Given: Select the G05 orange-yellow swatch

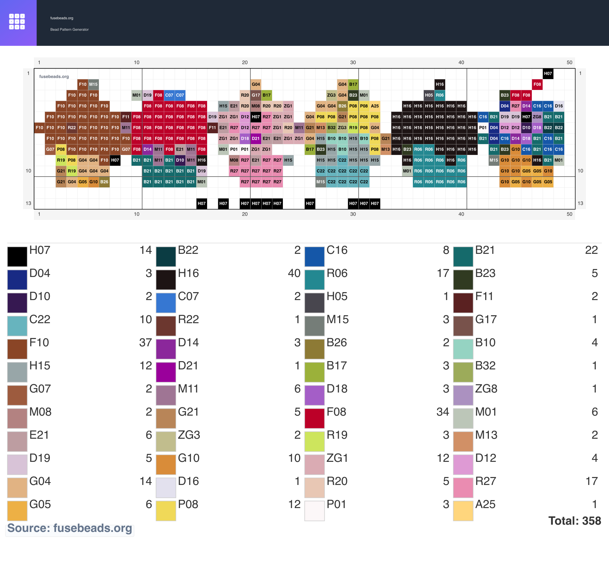Looking at the screenshot, I should click(17, 511).
